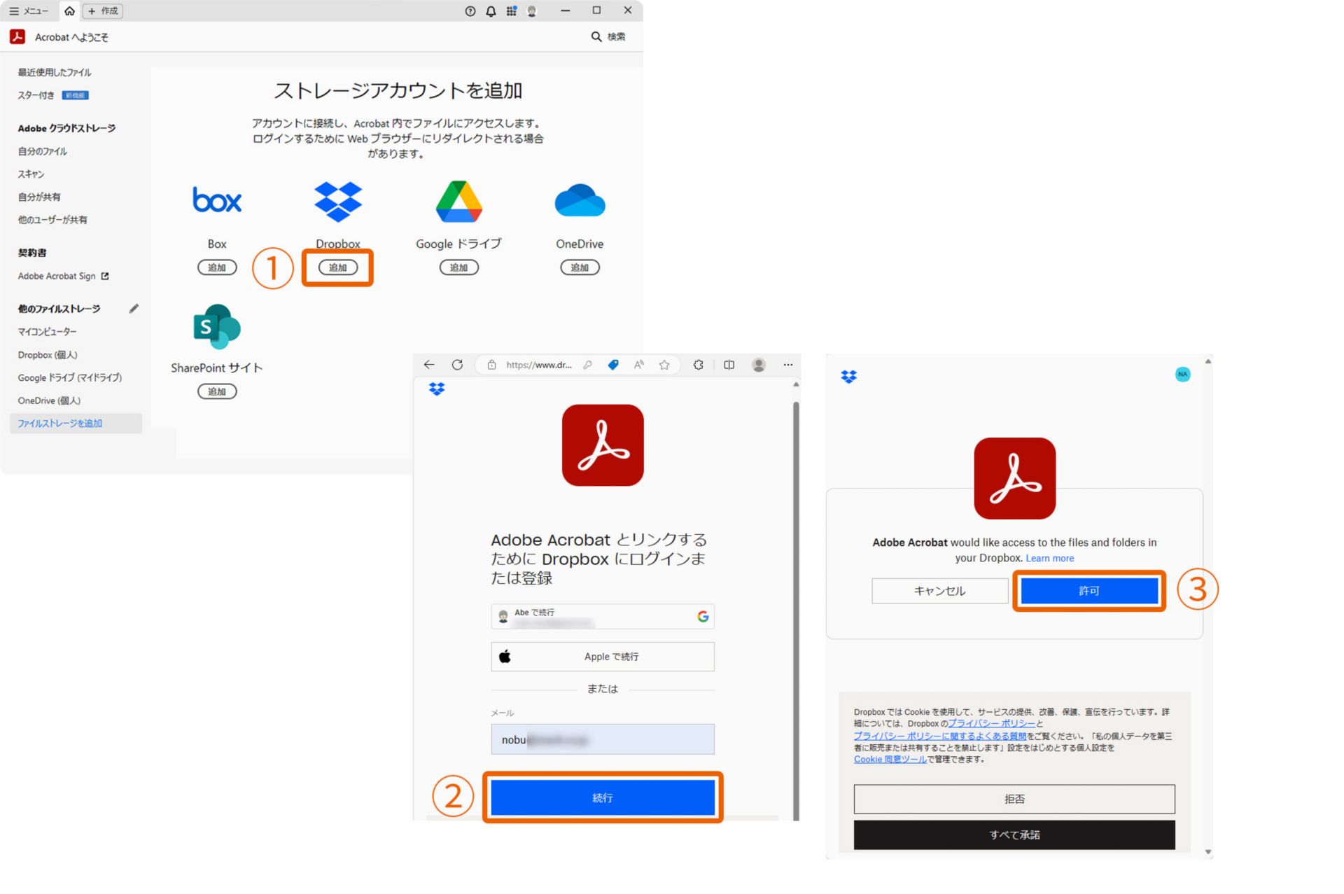The height and width of the screenshot is (894, 1344).
Task: Click the edit pencil beside 他のファイルストレージ
Action: (x=134, y=309)
